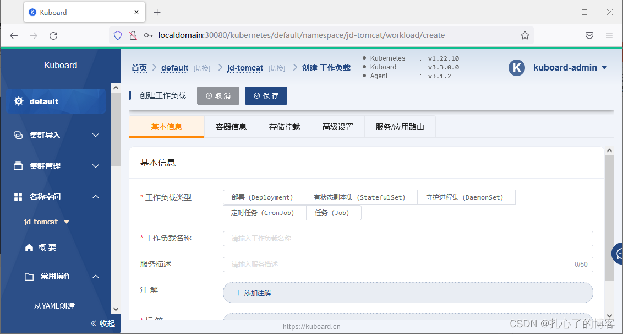The image size is (623, 334).
Task: Open the jd-tomcat namespace dropdown arrow
Action: 66,222
